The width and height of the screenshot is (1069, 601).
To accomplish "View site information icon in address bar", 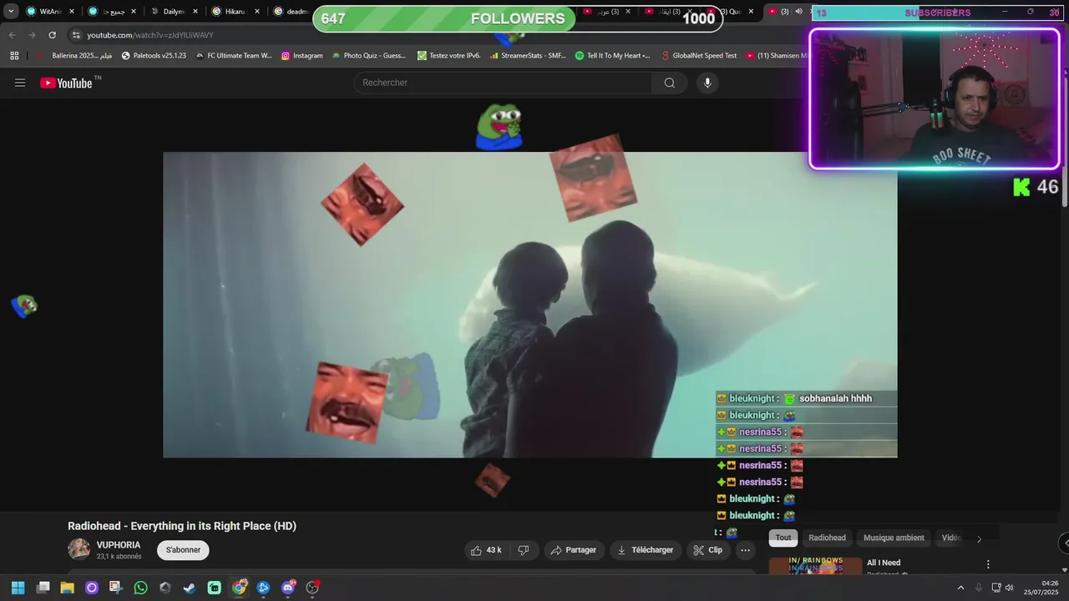I will pos(76,35).
